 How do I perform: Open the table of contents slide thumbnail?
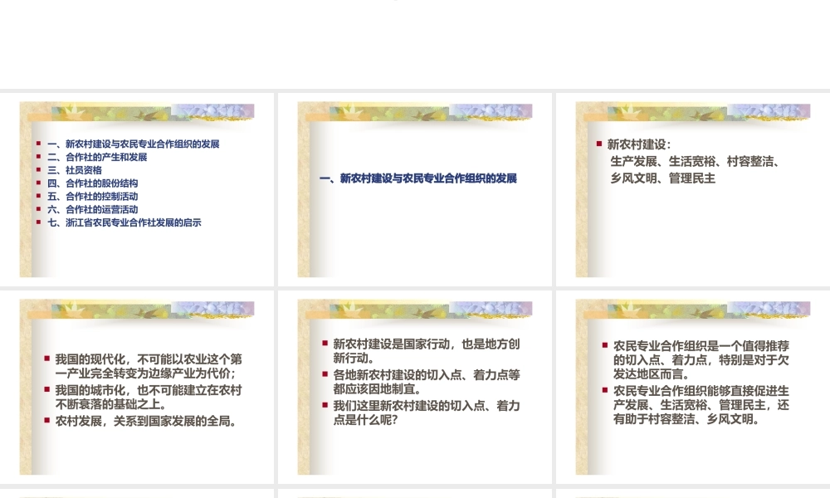137,189
